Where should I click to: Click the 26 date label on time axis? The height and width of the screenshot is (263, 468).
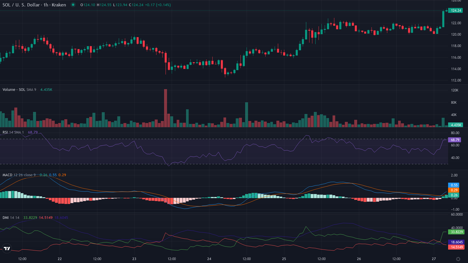[x=359, y=258]
